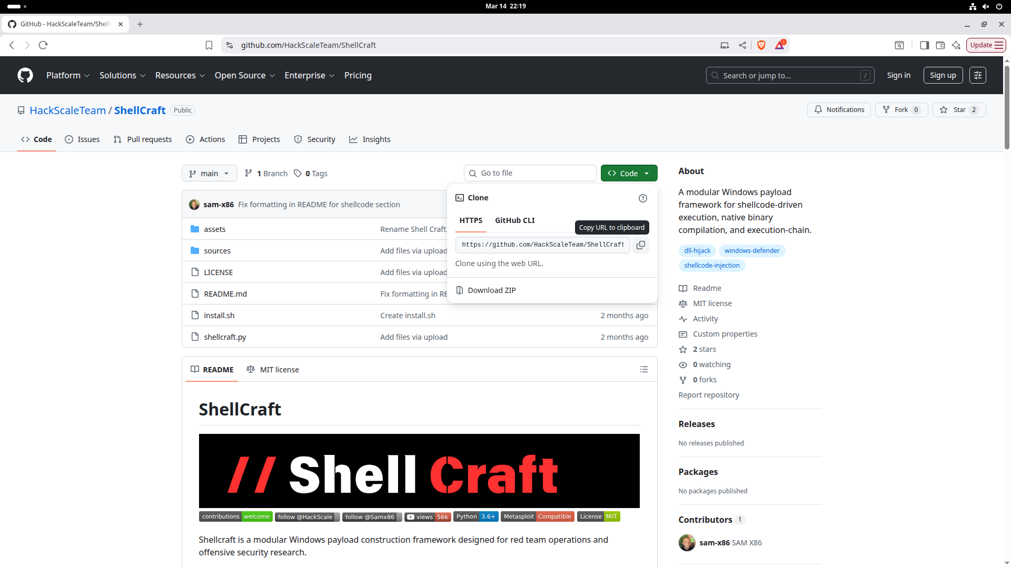1011x568 pixels.
Task: Switch to MIT license README tab
Action: coord(273,370)
